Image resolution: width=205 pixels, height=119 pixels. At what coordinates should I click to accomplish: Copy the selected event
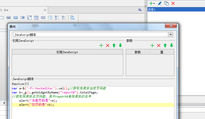pyautogui.click(x=166, y=3)
